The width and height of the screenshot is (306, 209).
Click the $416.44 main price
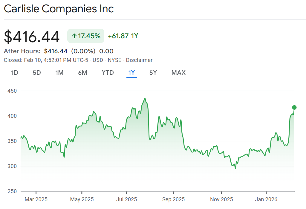32,37
